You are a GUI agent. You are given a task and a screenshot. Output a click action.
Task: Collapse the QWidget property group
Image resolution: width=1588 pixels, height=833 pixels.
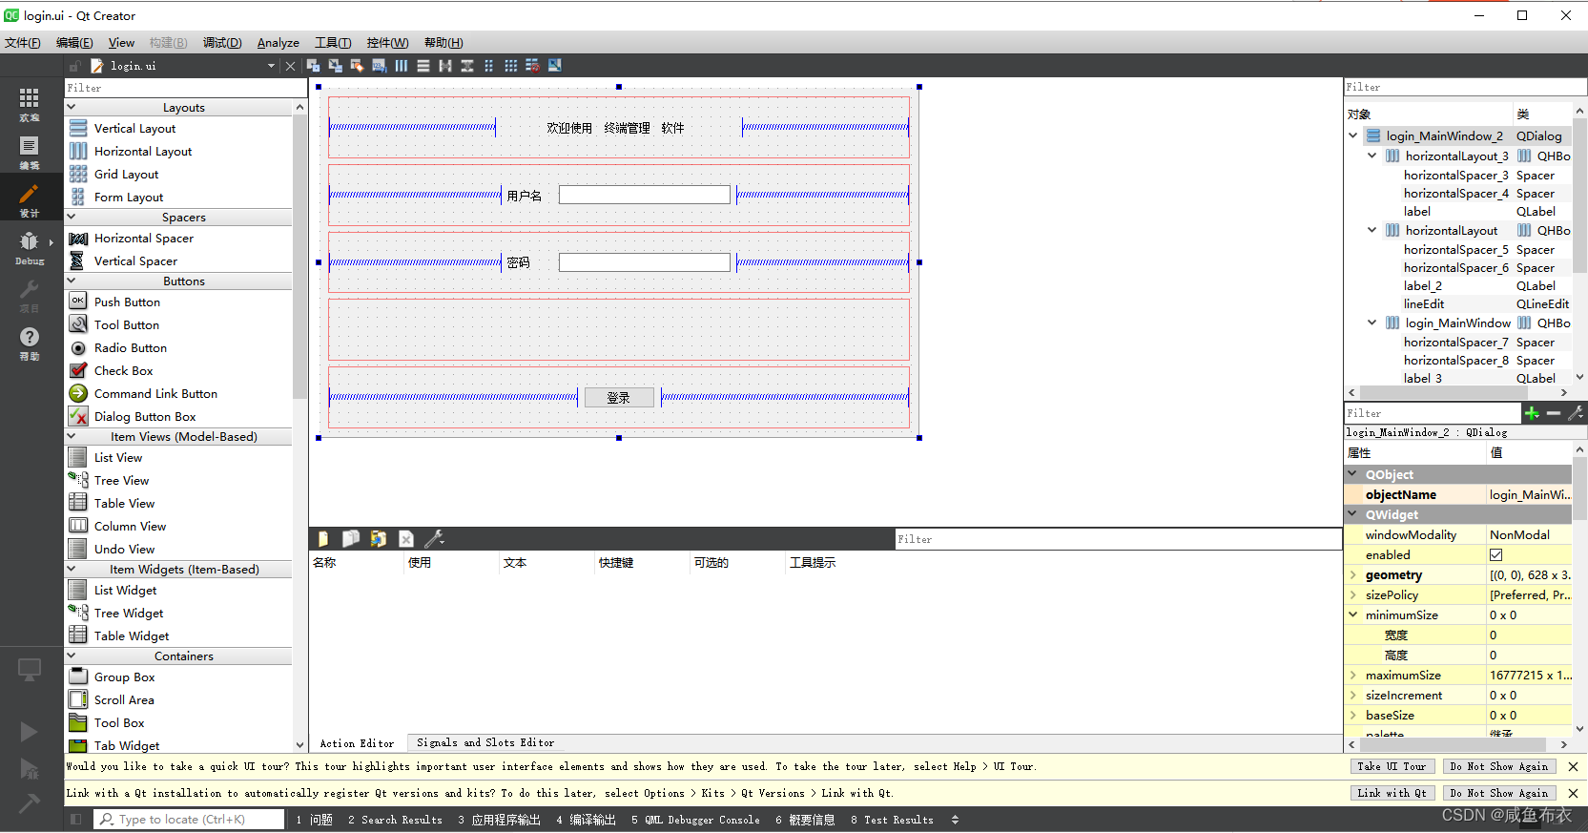click(1352, 514)
